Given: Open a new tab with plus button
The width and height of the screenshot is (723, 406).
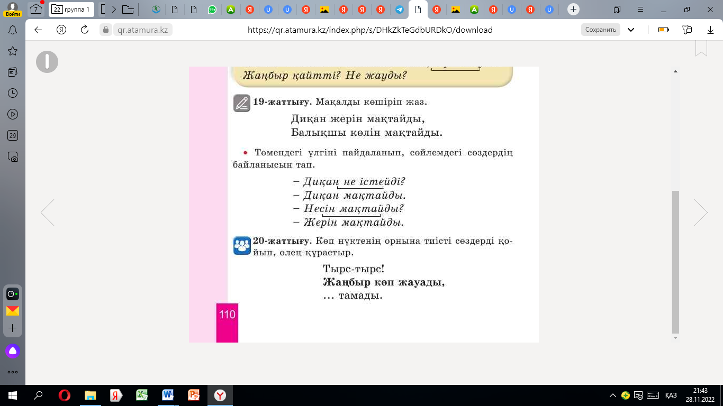Looking at the screenshot, I should coord(573,9).
